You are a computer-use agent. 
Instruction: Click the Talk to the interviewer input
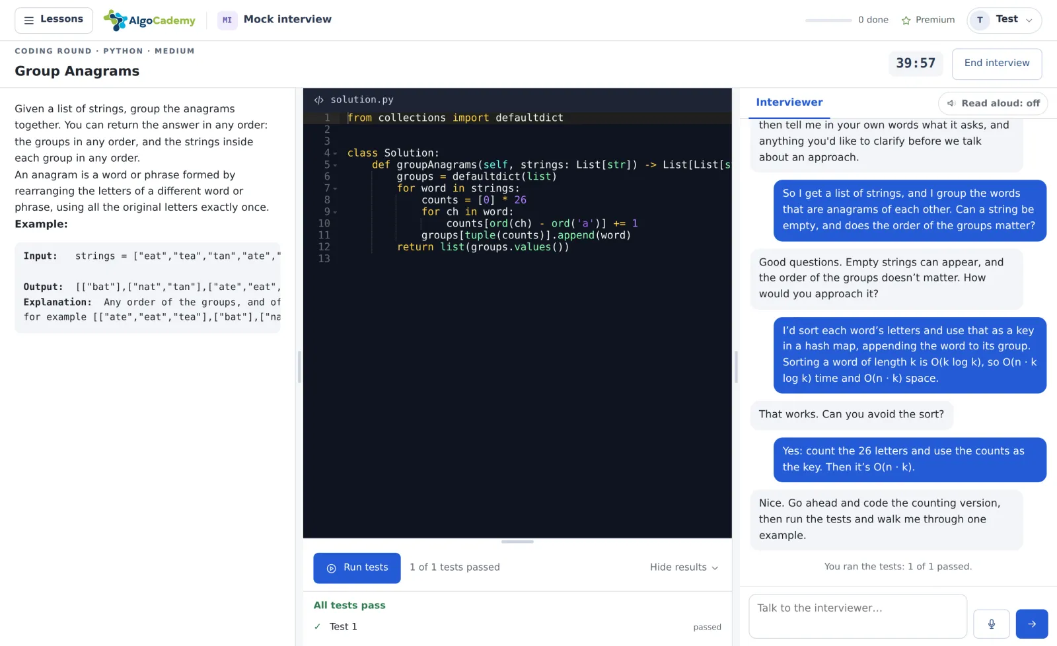[857, 616]
